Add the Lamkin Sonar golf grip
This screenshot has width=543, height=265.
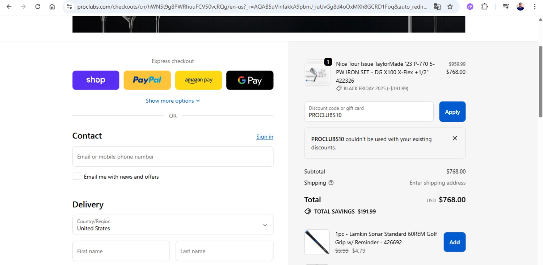coord(454,242)
